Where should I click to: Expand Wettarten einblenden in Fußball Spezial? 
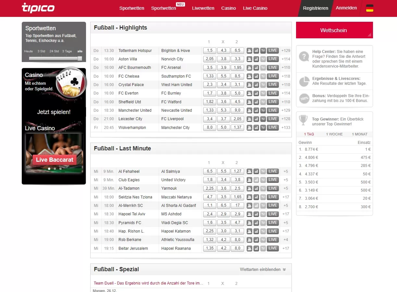click(263, 269)
